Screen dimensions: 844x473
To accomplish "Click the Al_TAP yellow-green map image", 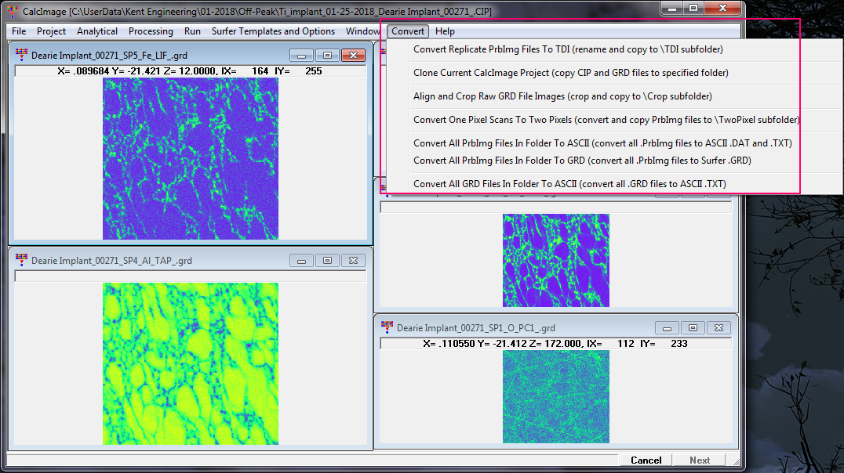I will [191, 363].
